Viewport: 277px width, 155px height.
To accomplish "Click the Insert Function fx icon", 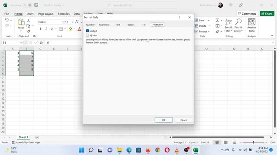I will click(41, 43).
